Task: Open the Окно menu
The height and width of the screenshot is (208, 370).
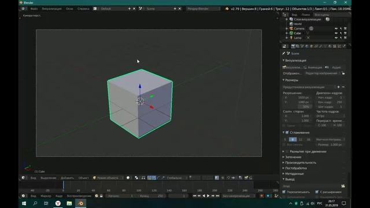Action: click(x=69, y=9)
